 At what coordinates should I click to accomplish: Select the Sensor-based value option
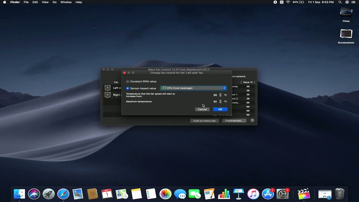click(128, 88)
